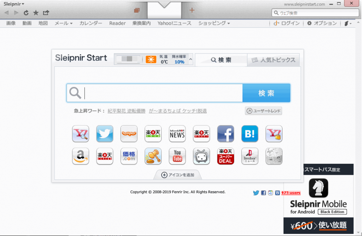Click the Amazon shortcut icon
This screenshot has height=236, width=362.
(x=81, y=156)
